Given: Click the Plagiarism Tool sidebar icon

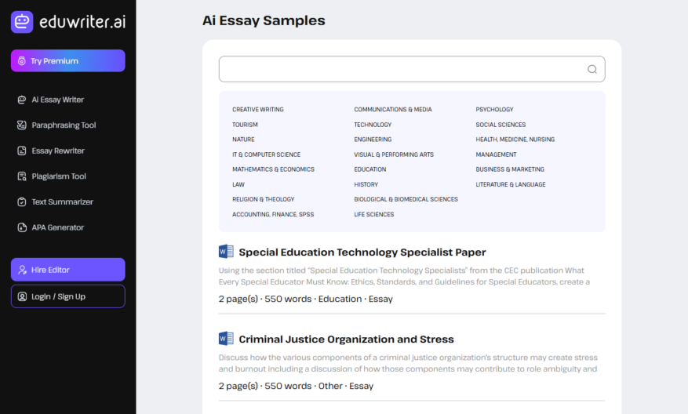Looking at the screenshot, I should (x=21, y=176).
